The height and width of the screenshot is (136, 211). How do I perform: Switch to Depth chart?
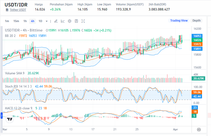(x=196, y=20)
